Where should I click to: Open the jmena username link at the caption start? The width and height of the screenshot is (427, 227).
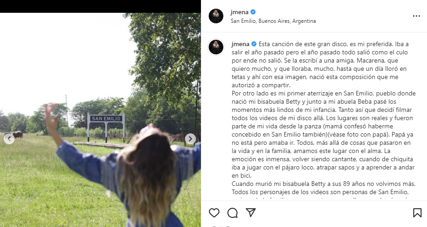tap(241, 44)
